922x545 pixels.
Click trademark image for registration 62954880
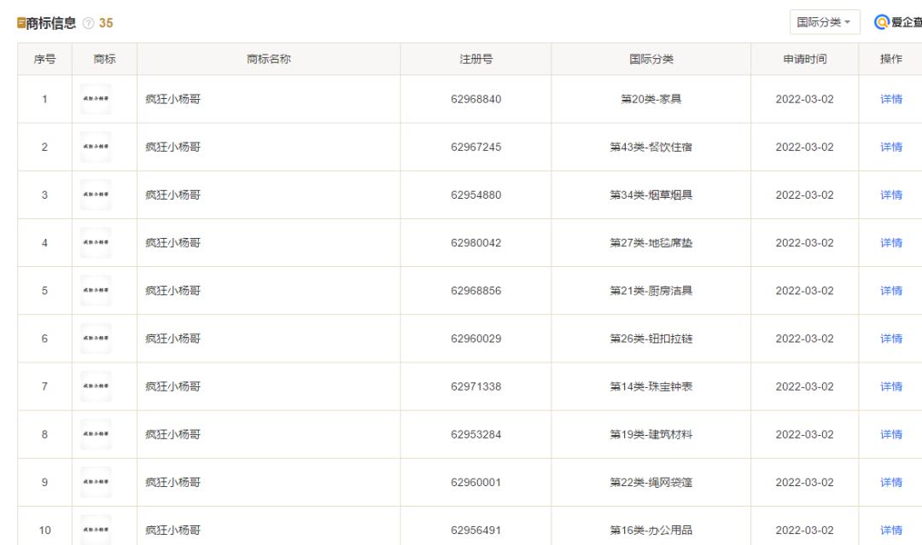[x=95, y=194]
